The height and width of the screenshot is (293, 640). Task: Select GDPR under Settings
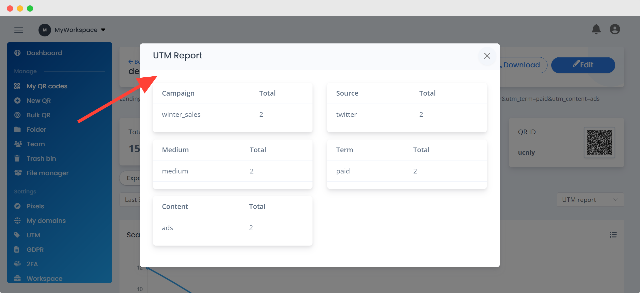coord(35,249)
